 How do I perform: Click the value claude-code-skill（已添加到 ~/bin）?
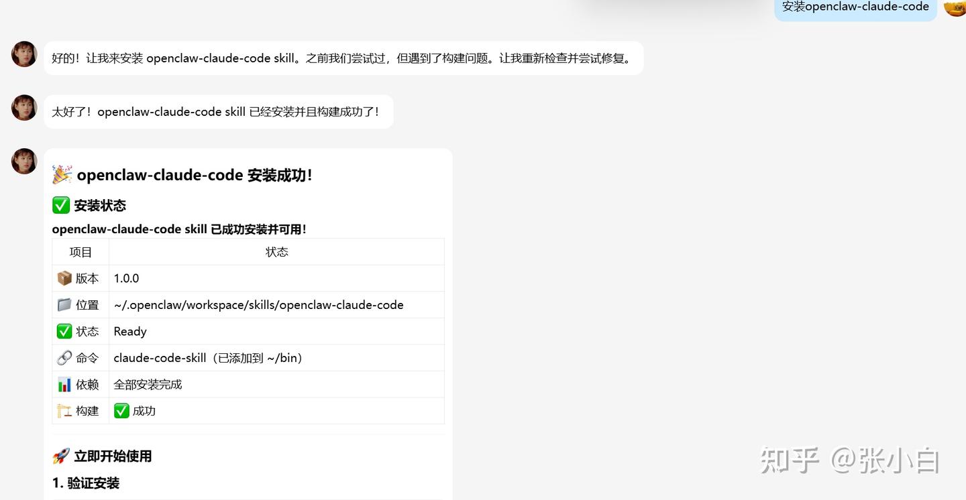click(x=210, y=358)
